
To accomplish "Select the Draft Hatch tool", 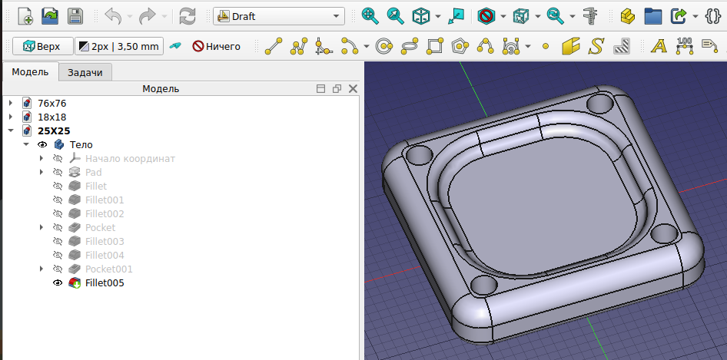I will 621,46.
